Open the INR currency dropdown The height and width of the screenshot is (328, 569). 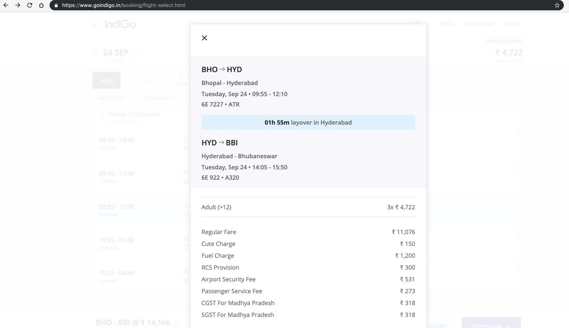pyautogui.click(x=420, y=23)
